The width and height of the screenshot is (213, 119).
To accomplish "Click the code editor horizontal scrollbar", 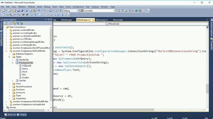I will [x=104, y=110].
